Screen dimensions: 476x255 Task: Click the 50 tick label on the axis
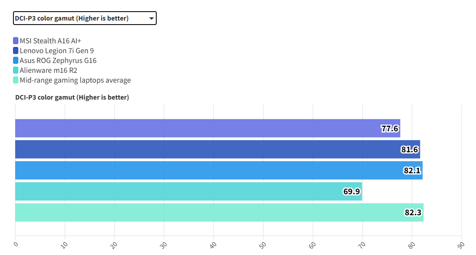(x=262, y=244)
